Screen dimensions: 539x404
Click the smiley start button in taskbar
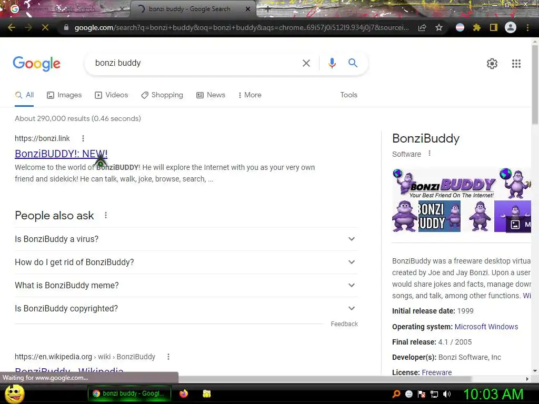14,394
